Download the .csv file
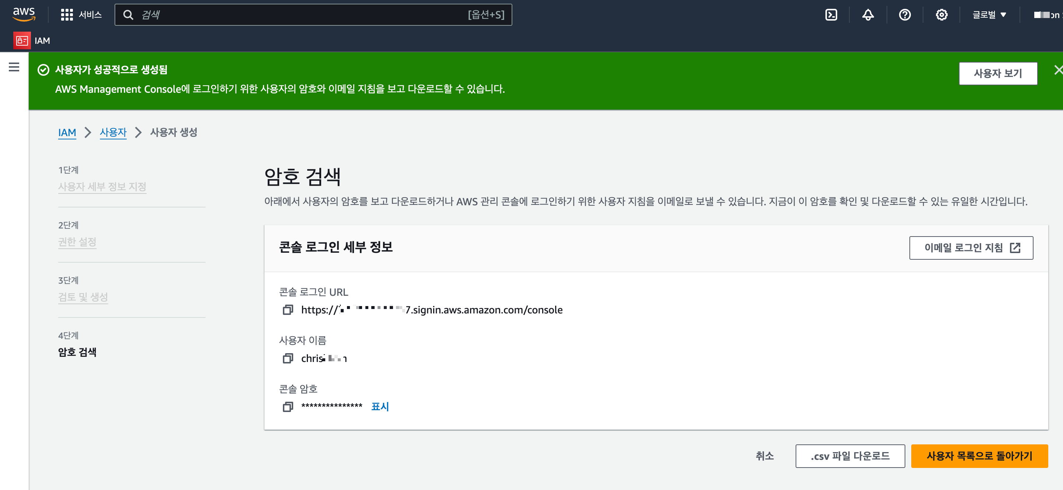1063x490 pixels. point(850,456)
